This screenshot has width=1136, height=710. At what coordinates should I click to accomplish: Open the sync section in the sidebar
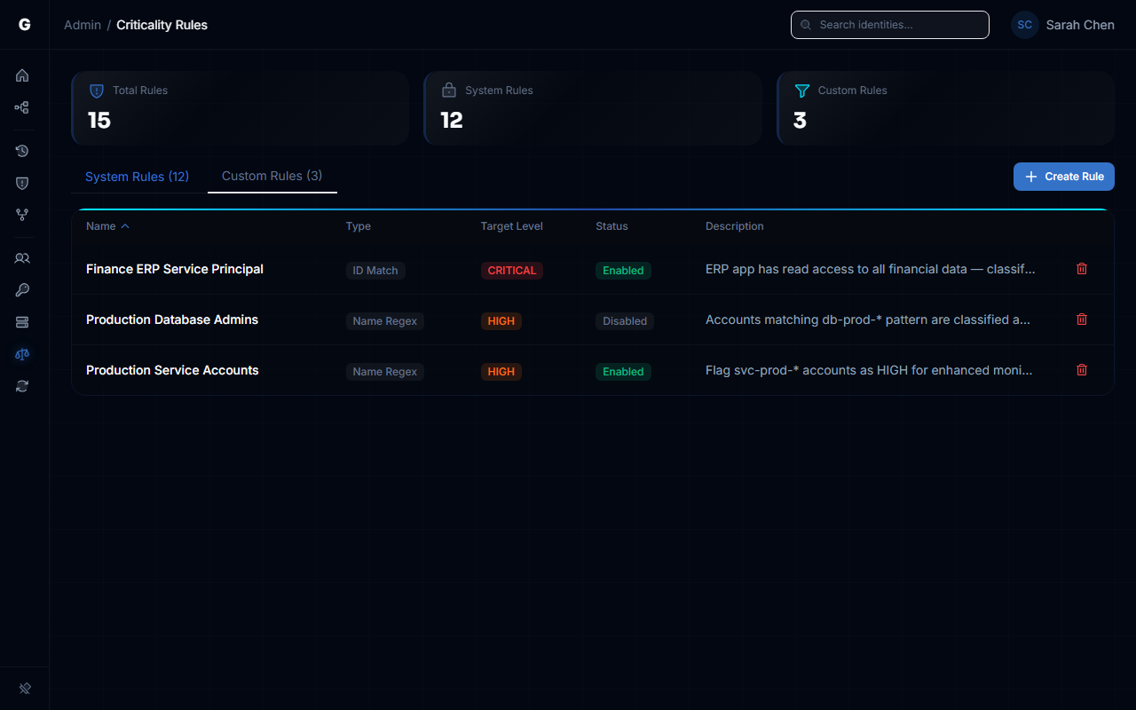(22, 386)
